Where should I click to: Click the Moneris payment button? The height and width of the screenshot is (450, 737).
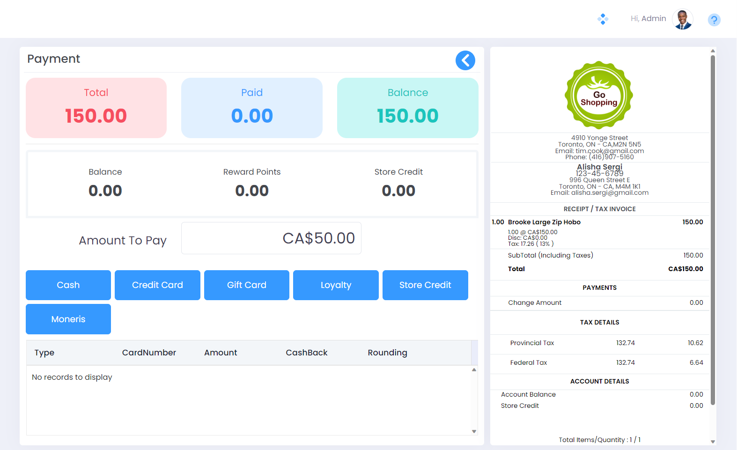tap(68, 319)
